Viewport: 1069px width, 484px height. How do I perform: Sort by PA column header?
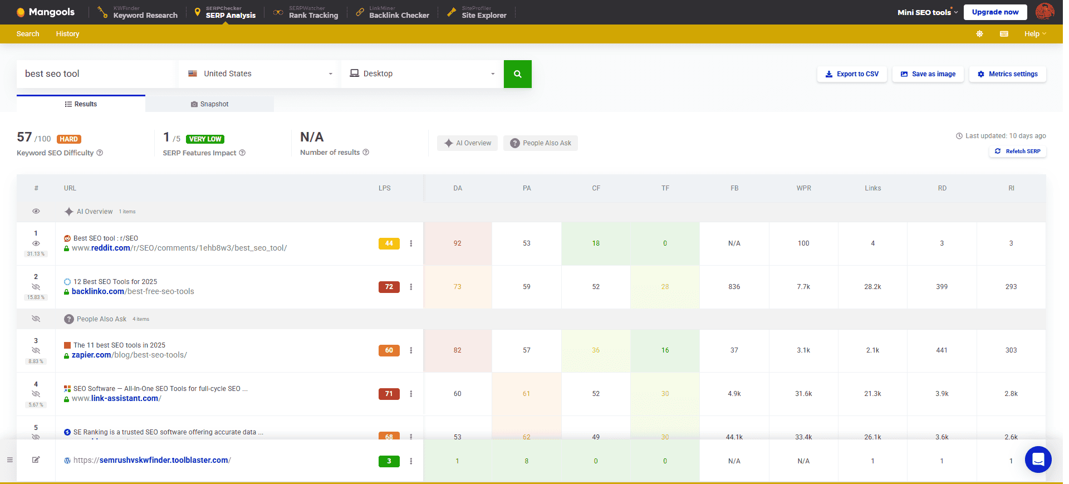click(527, 188)
